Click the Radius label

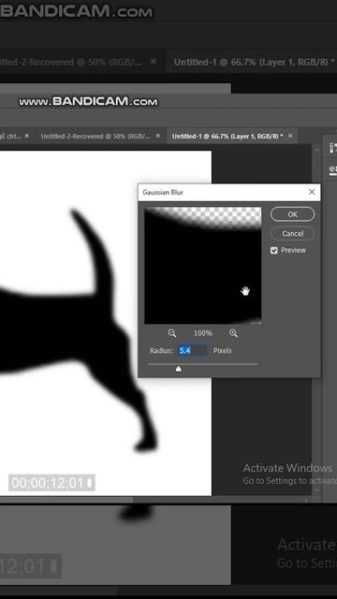click(162, 350)
